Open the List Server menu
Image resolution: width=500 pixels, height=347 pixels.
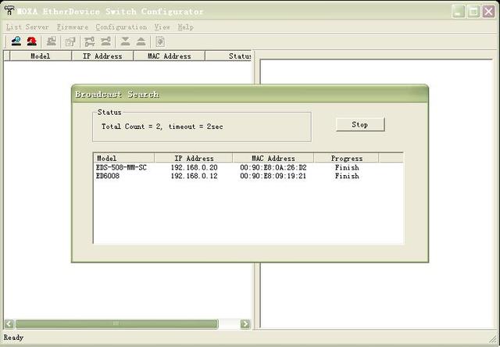point(27,27)
